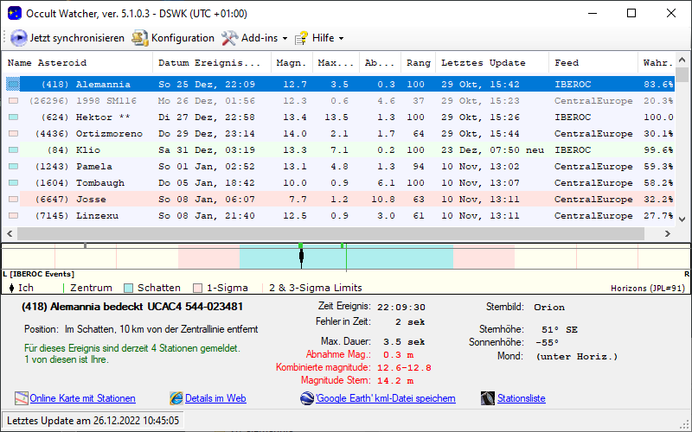The image size is (692, 432).
Task: Open the Online Karte mit Stationen link
Action: point(82,398)
